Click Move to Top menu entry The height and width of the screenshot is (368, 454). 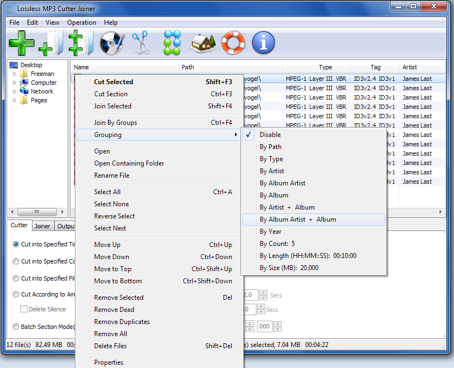159,269
